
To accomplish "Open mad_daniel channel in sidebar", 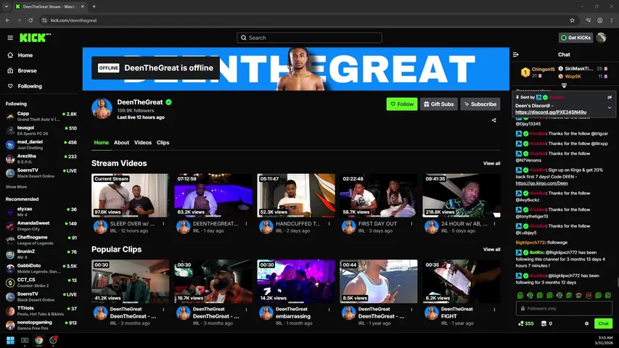I will pyautogui.click(x=41, y=144).
